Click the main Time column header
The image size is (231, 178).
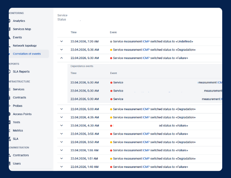[x=74, y=32]
